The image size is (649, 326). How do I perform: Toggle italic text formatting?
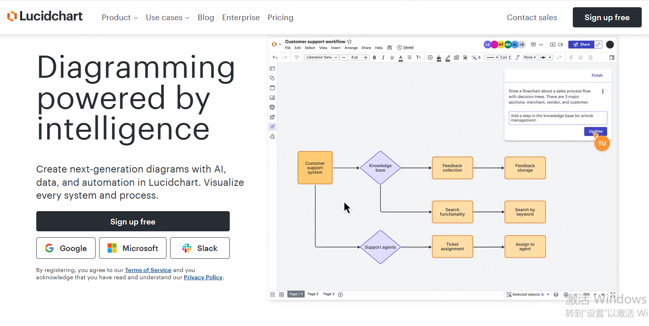point(383,58)
